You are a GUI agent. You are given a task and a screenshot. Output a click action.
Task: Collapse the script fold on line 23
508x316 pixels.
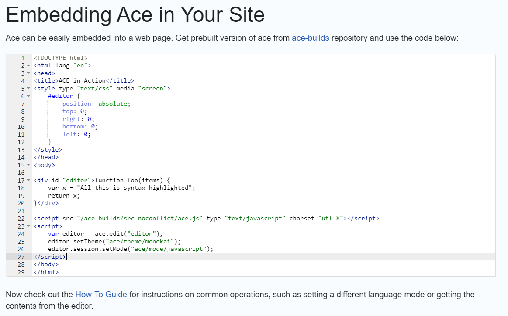pos(28,226)
